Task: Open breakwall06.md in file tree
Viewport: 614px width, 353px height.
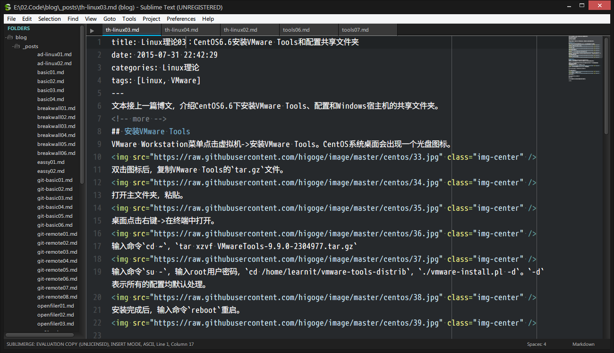Action: click(56, 153)
